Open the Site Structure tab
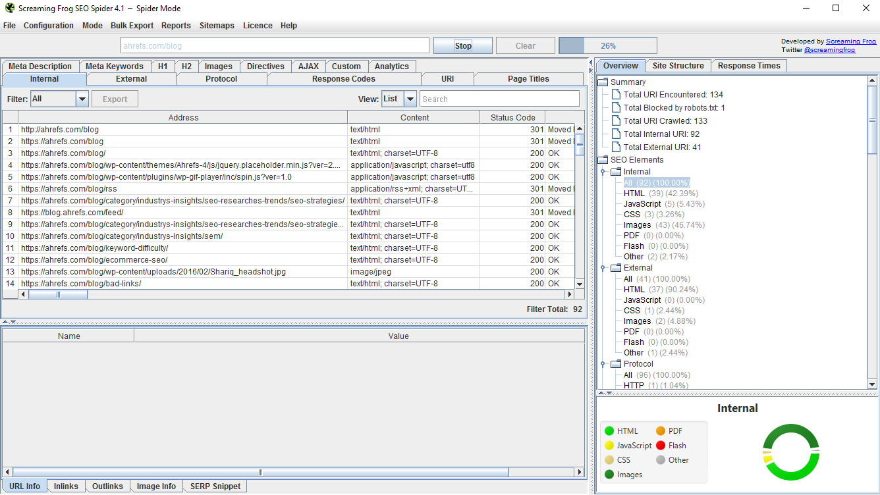The image size is (880, 495). (x=678, y=66)
